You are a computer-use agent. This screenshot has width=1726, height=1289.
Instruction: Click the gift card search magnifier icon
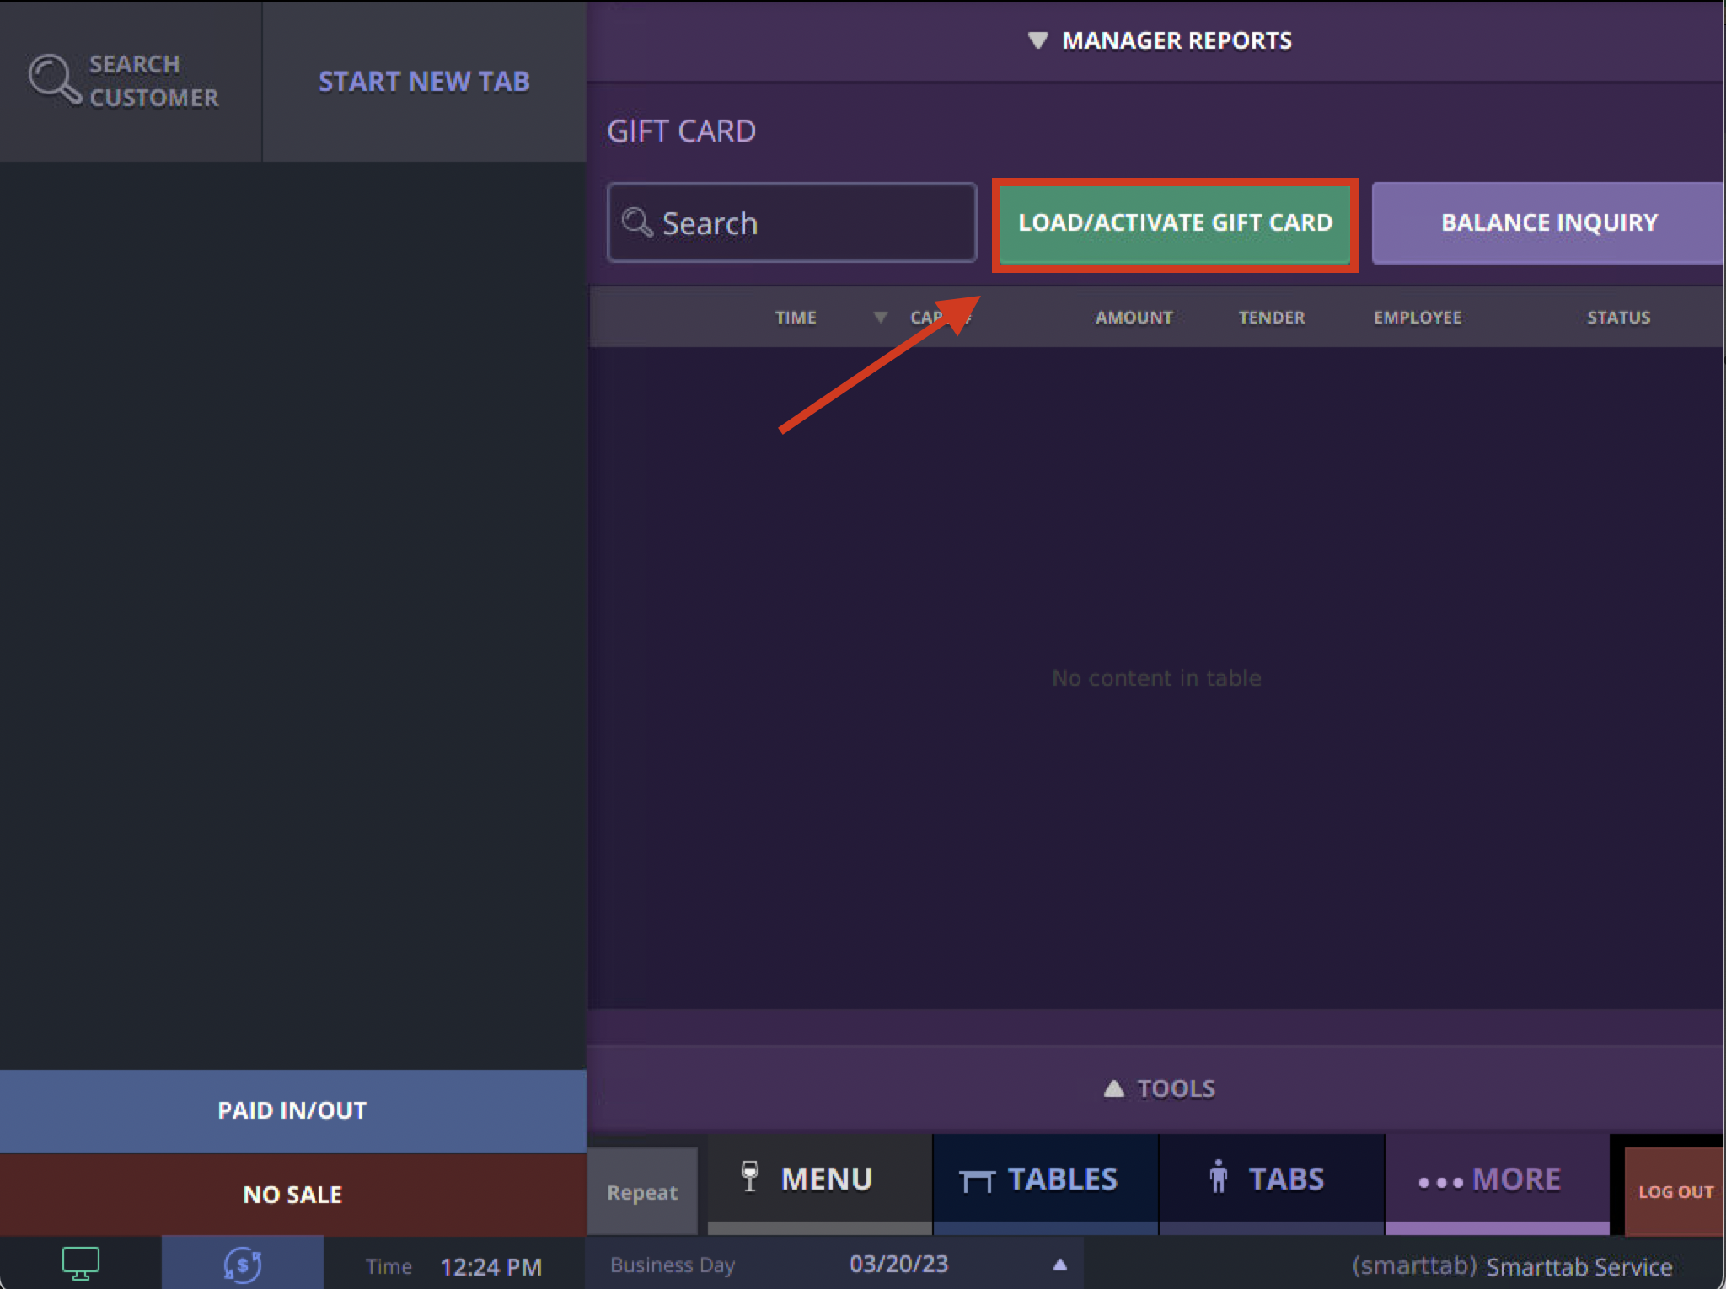coord(637,222)
